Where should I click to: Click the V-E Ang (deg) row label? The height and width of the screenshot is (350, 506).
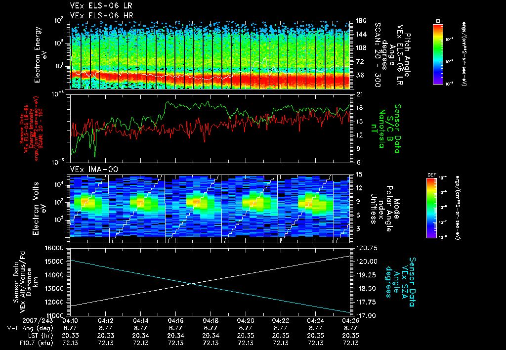(30, 328)
